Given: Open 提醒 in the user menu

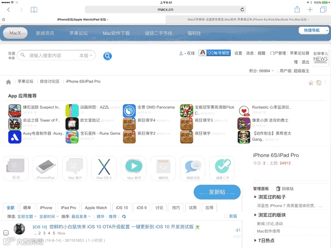Looking at the screenshot, I should [261, 53].
